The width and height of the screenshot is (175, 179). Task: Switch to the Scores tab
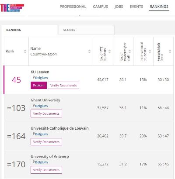(x=87, y=30)
